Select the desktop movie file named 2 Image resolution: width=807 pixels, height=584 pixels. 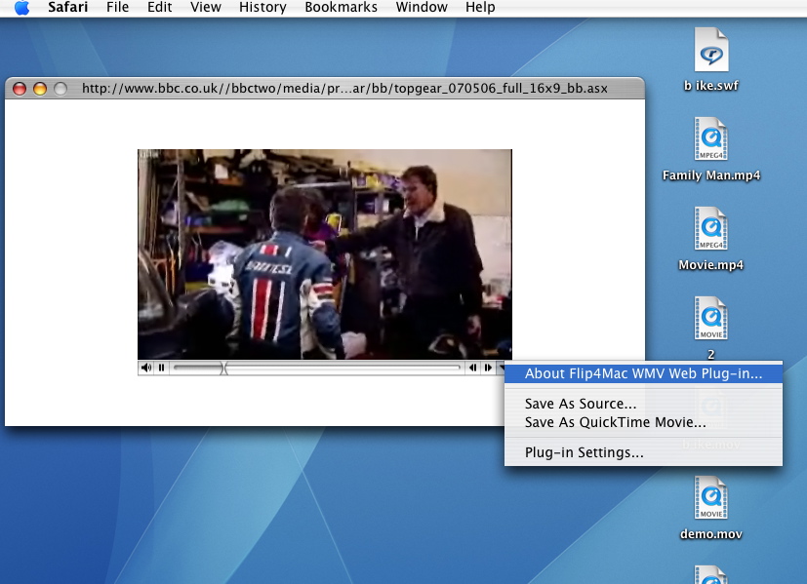710,328
